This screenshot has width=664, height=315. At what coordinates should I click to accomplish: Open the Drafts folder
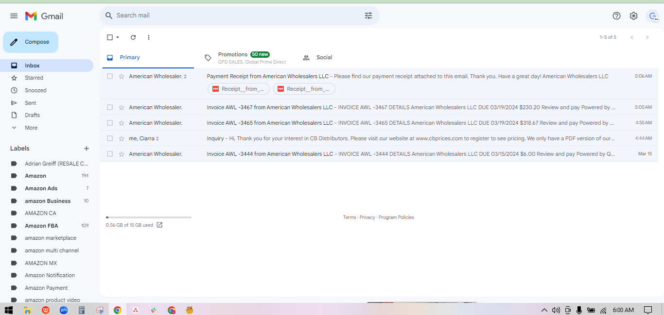coord(47,115)
